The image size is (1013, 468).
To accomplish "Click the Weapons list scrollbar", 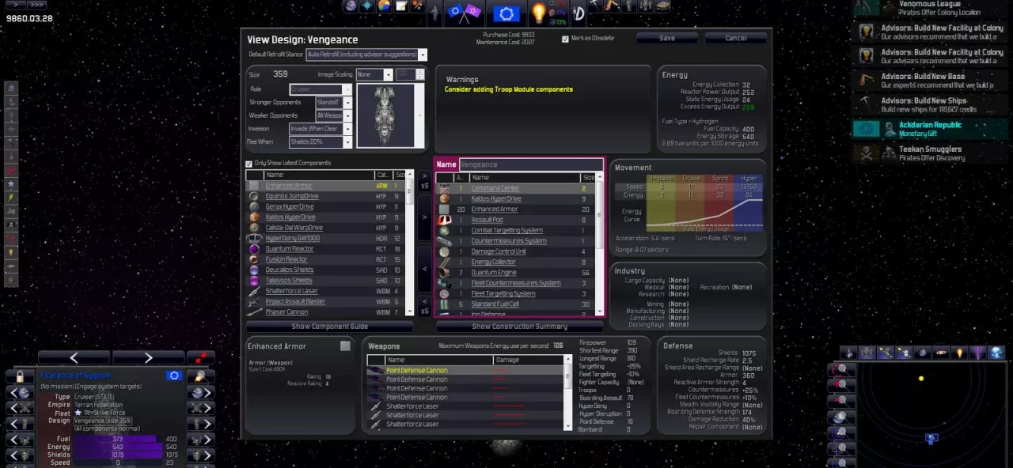I will [x=567, y=392].
